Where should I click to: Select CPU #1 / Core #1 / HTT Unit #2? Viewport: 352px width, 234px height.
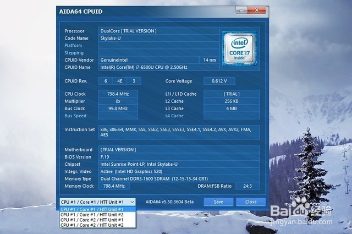(x=98, y=215)
